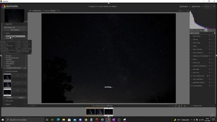Expand the shadows and highlights module
217x122 pixels.
pyautogui.click(x=200, y=56)
